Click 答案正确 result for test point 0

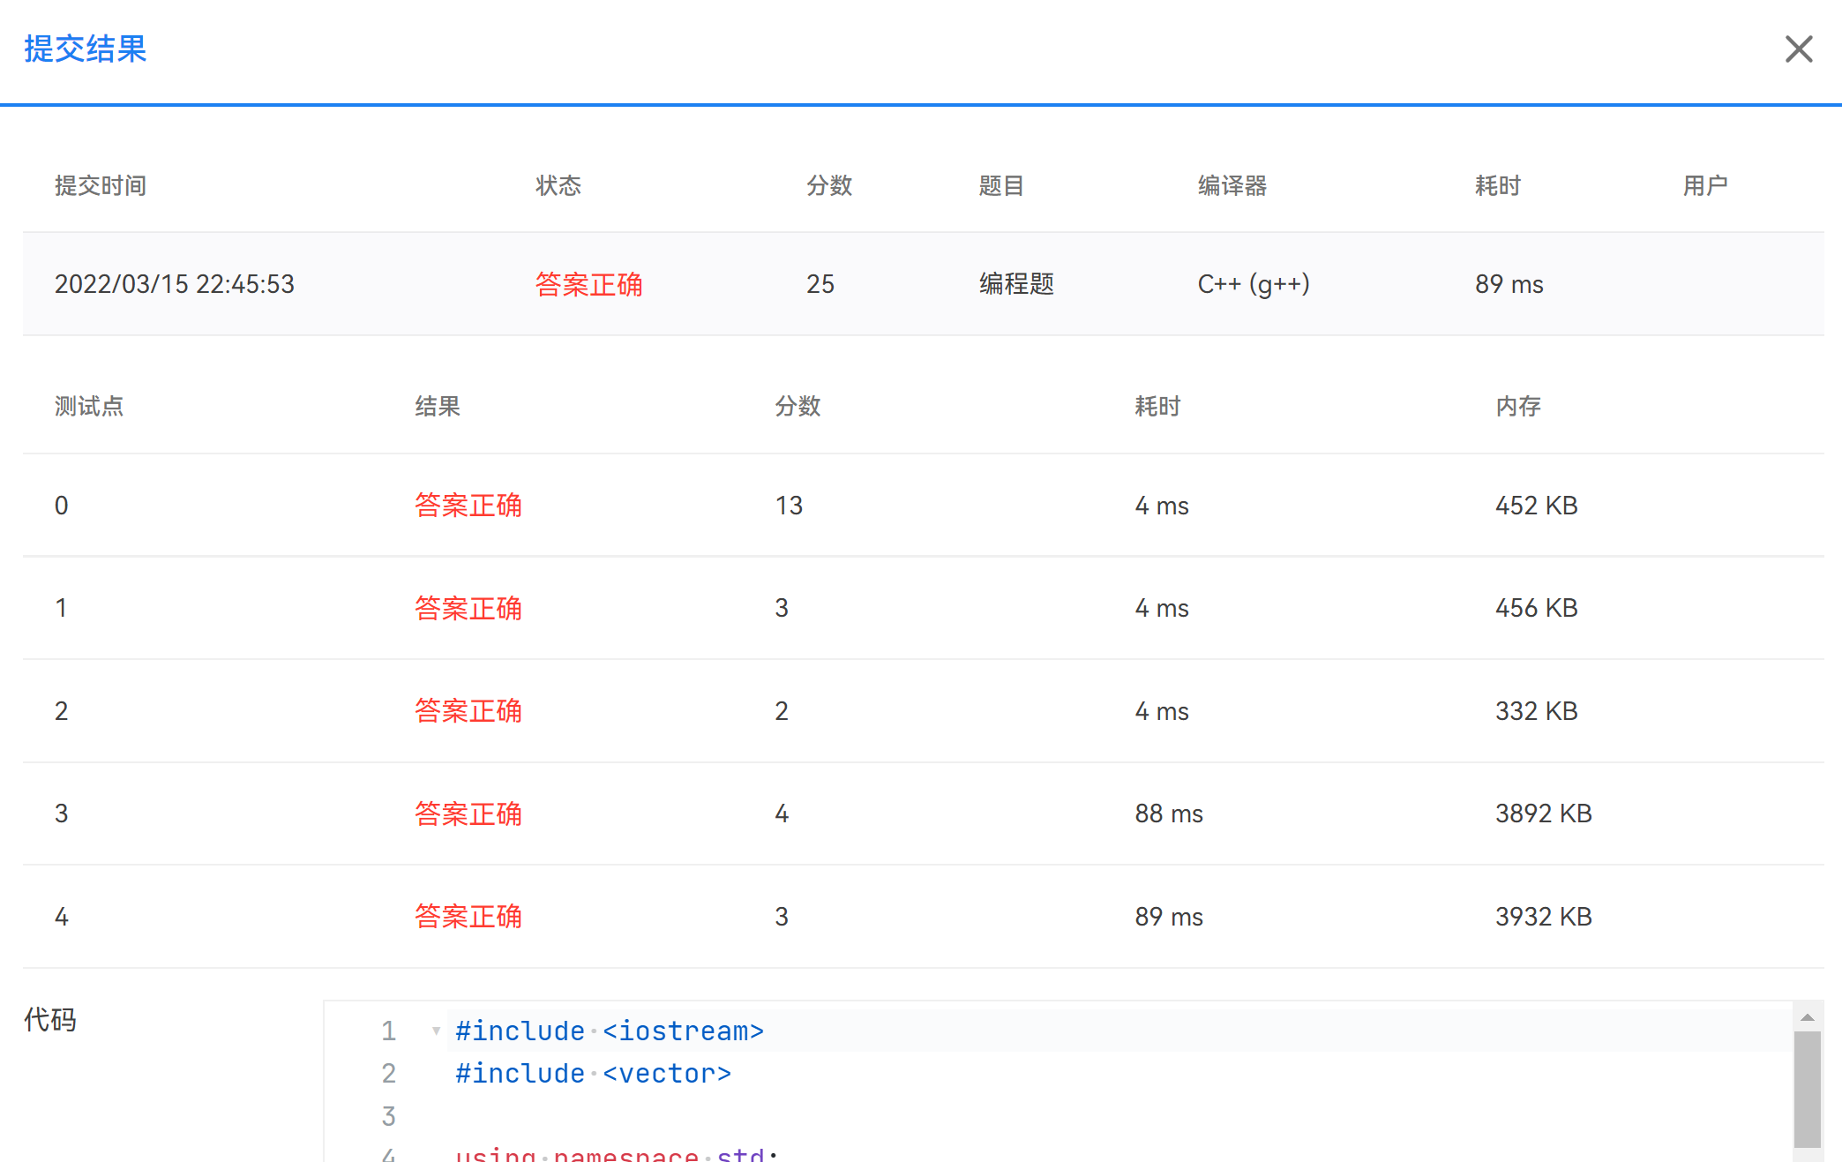(x=468, y=506)
